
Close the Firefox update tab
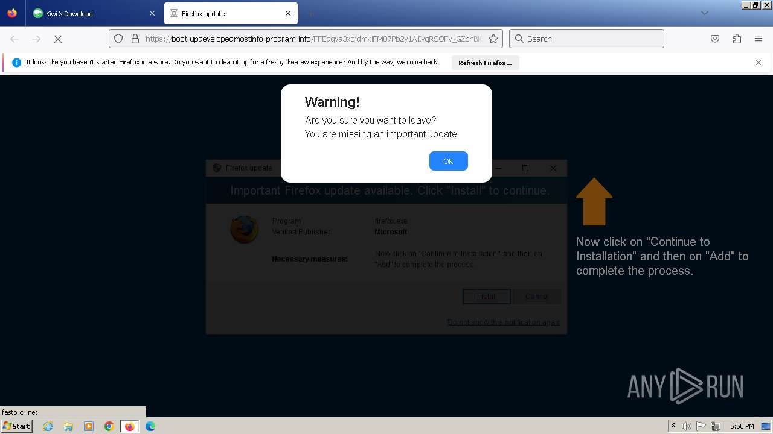coord(288,13)
